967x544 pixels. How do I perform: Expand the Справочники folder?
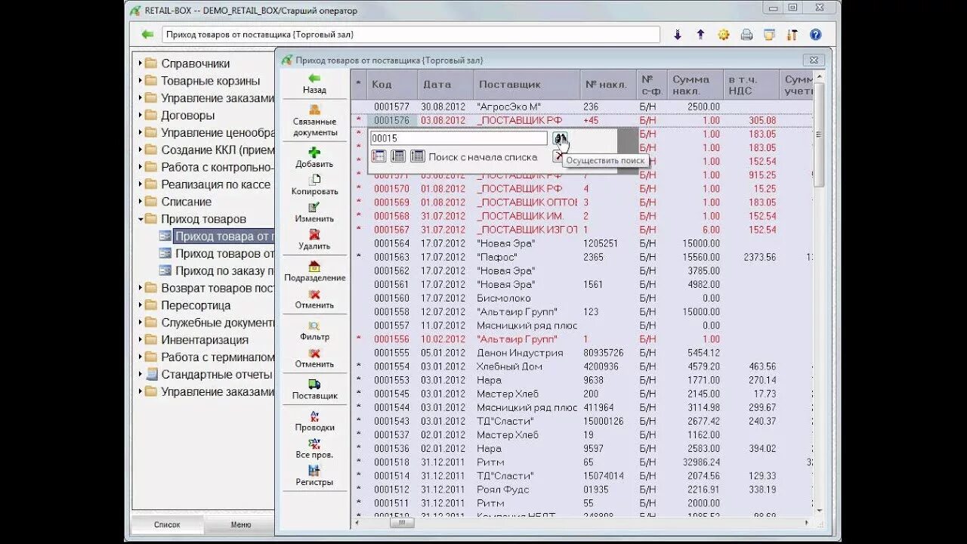coord(141,63)
